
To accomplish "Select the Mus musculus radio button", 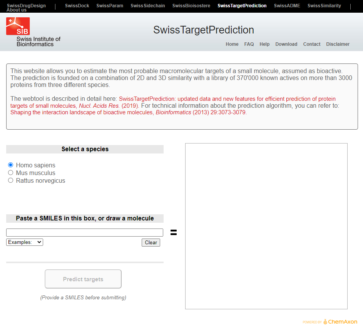I will pyautogui.click(x=11, y=173).
